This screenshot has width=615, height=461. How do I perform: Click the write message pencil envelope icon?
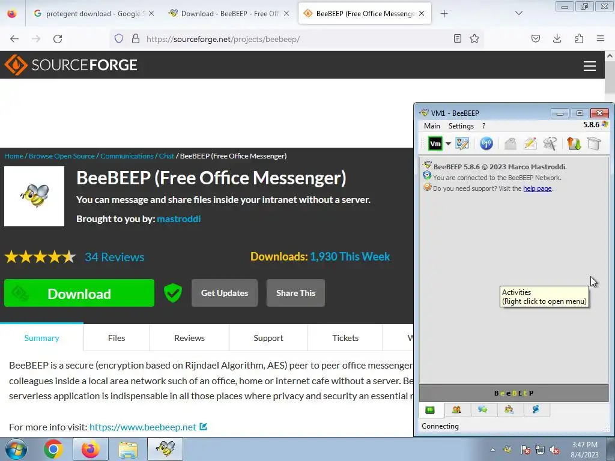pos(530,143)
